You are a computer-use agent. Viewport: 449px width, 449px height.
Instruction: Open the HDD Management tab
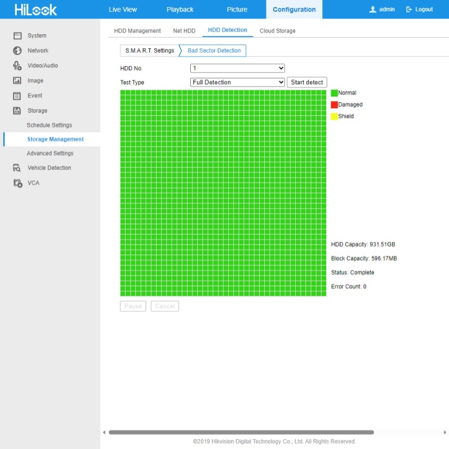138,31
